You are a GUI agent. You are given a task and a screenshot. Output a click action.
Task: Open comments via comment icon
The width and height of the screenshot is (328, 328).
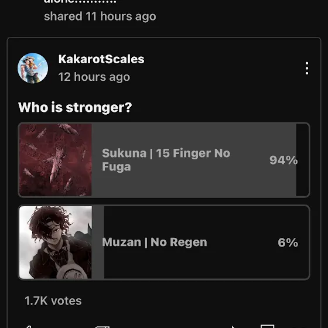pos(267,326)
